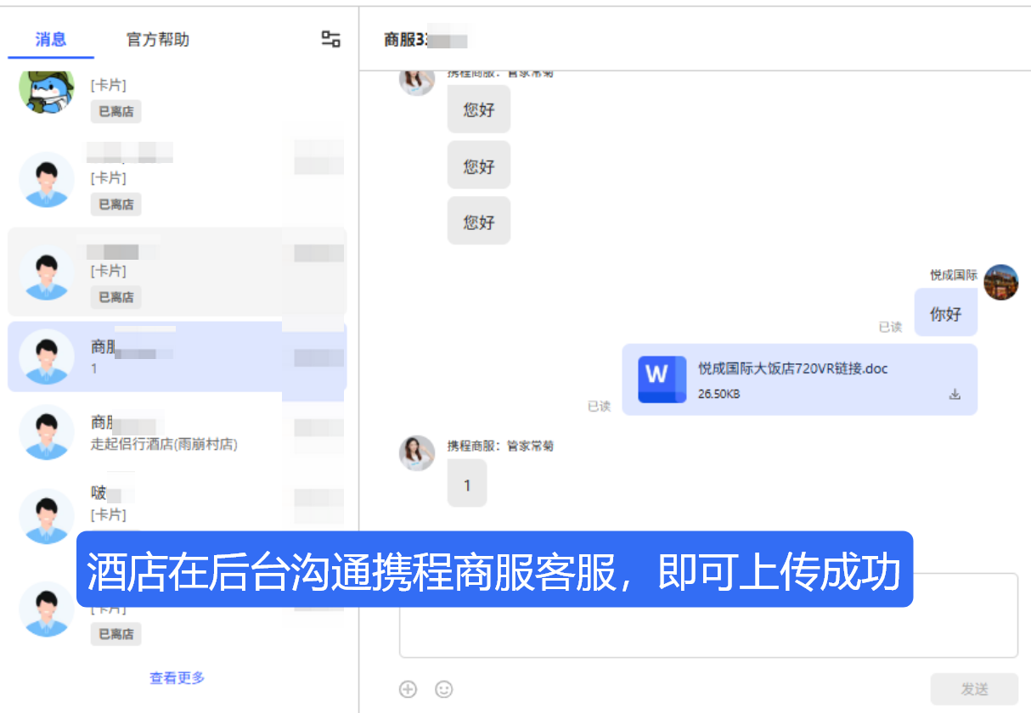Open the 悦成国际大饭店720VR链接.doc file message
This screenshot has width=1031, height=713.
pyautogui.click(x=792, y=368)
